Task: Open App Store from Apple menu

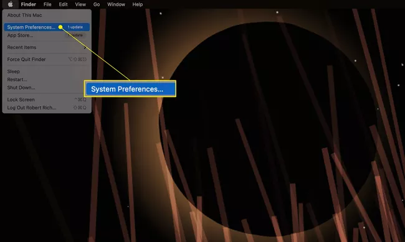Action: coord(47,35)
